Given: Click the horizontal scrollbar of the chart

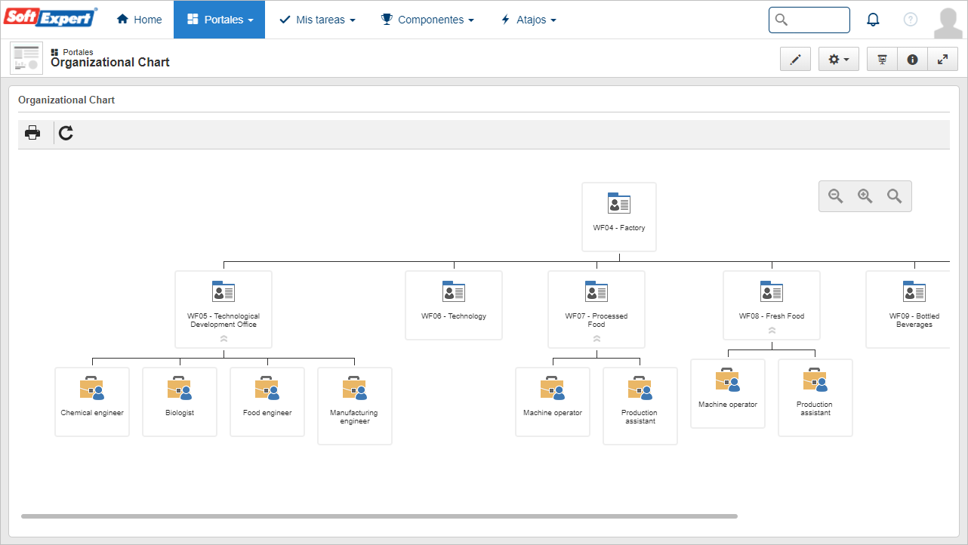Looking at the screenshot, I should coord(379,516).
